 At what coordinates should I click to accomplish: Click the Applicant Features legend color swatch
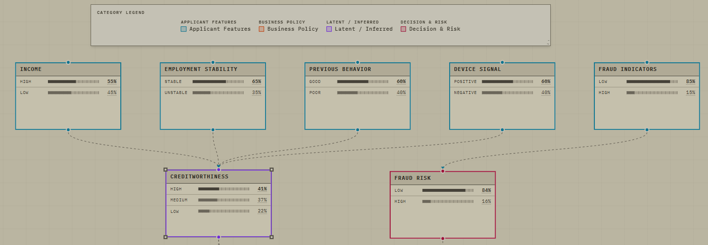click(184, 29)
